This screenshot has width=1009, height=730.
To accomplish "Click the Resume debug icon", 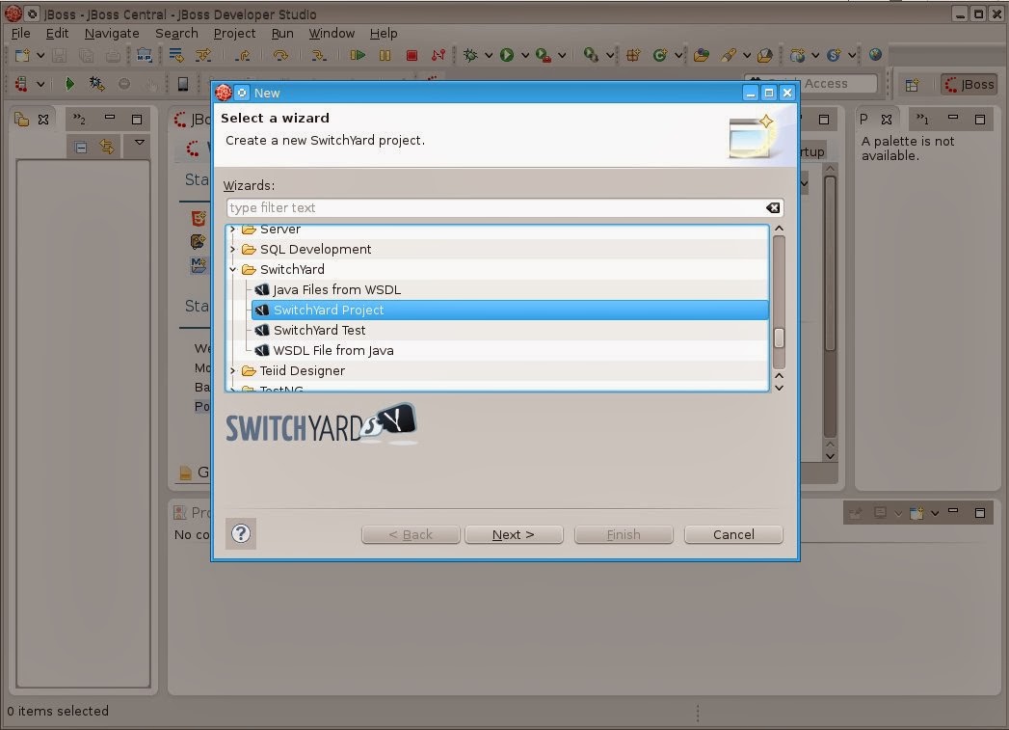I will [358, 56].
